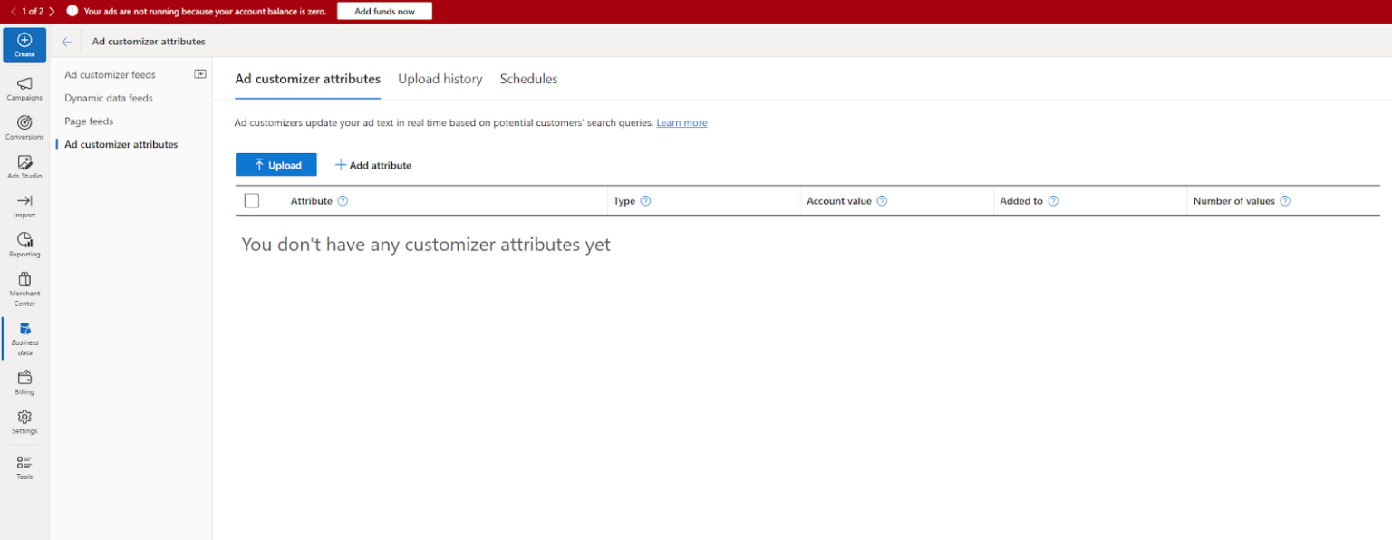Toggle the select-all attributes checkbox

point(252,201)
